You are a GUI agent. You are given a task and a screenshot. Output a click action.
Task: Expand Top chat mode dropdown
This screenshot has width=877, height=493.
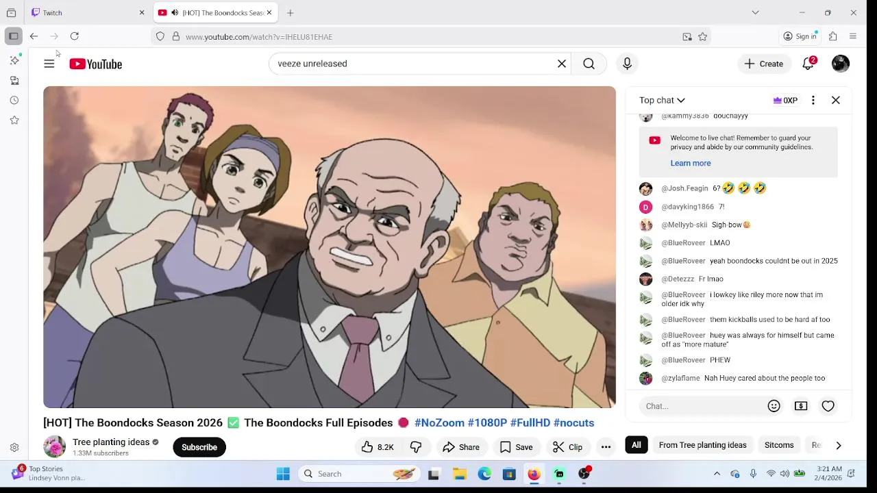point(662,100)
